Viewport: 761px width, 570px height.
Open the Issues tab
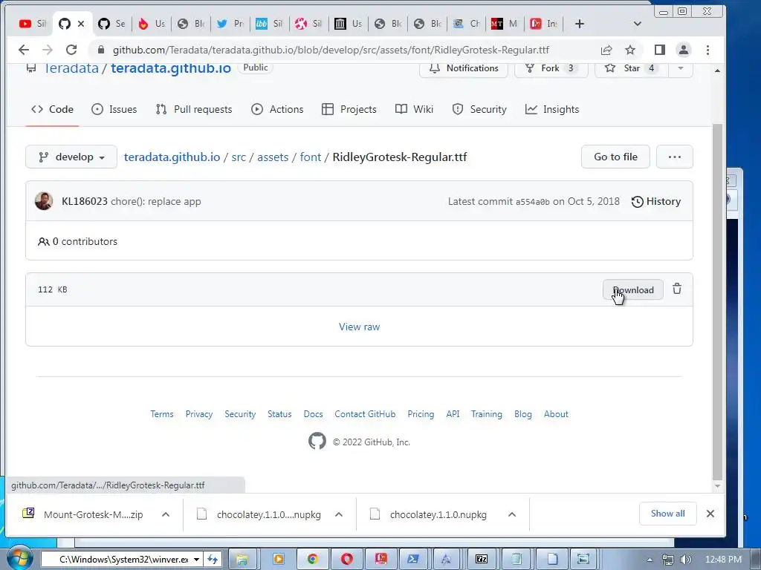point(114,110)
